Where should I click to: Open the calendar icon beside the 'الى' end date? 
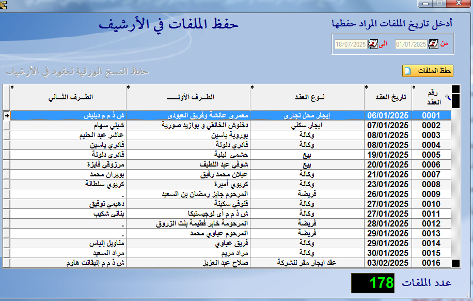372,44
